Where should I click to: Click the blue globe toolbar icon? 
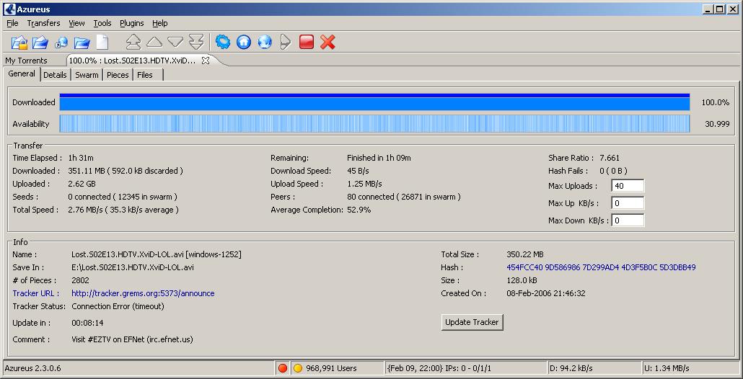point(265,42)
